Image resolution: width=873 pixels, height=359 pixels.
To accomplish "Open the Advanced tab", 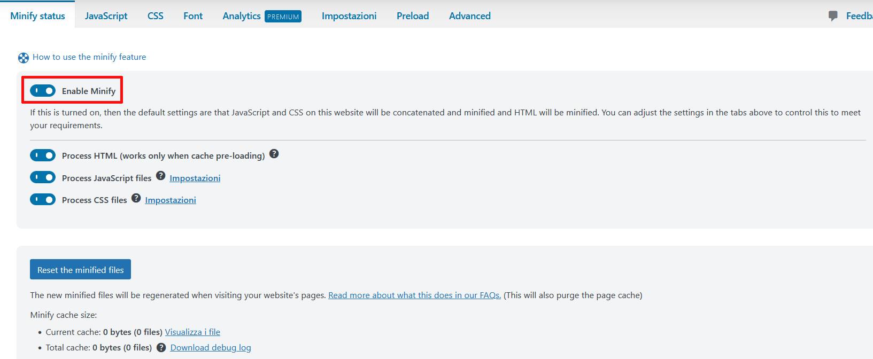I will click(470, 16).
